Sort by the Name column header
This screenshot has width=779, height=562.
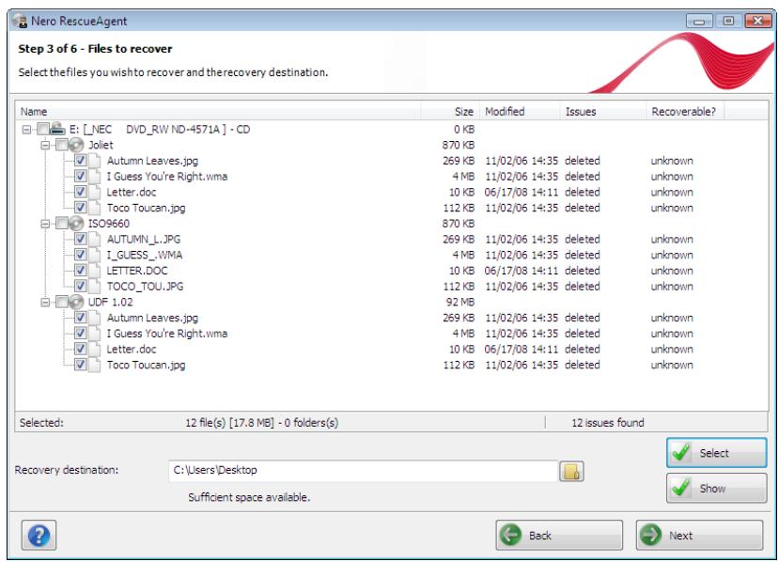pos(218,111)
